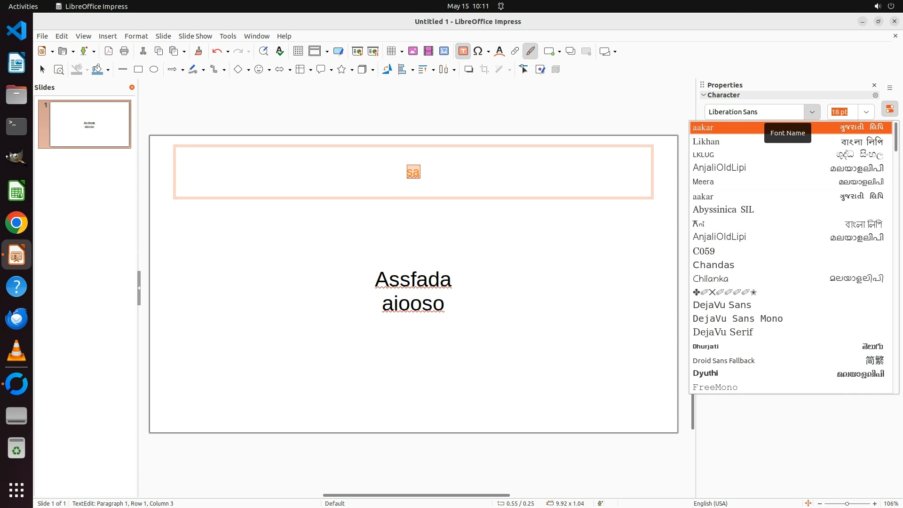This screenshot has width=903, height=508.
Task: Click the Export as PDF icon
Action: (109, 51)
